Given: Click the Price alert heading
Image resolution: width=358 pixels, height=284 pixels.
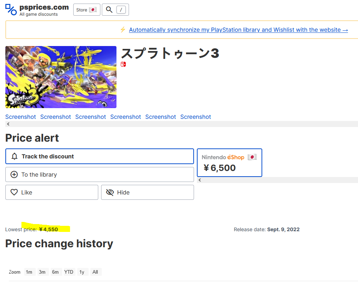Looking at the screenshot, I should point(32,138).
